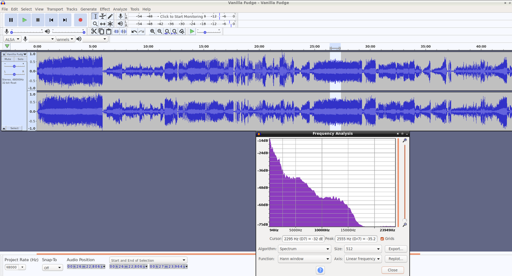Close the Frequency Analysis dialog with Close
Viewport: 512px width, 276px height.
click(393, 270)
